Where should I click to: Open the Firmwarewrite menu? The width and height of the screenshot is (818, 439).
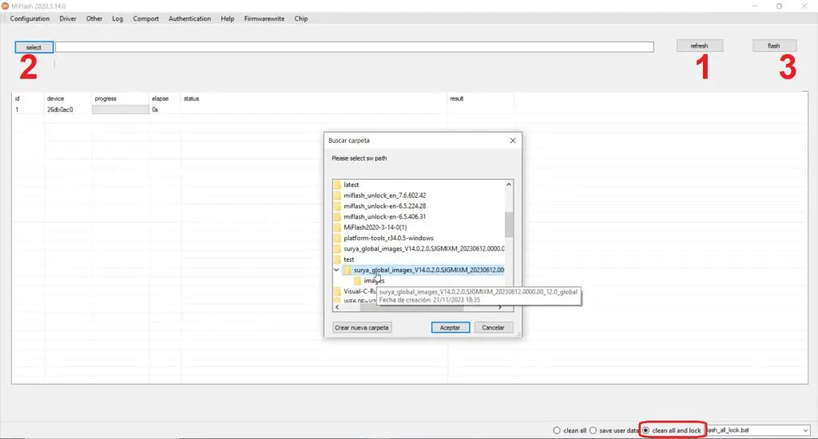[264, 18]
